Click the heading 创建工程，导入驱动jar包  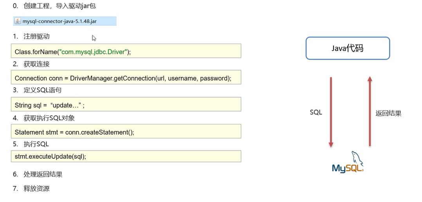[x=60, y=6]
